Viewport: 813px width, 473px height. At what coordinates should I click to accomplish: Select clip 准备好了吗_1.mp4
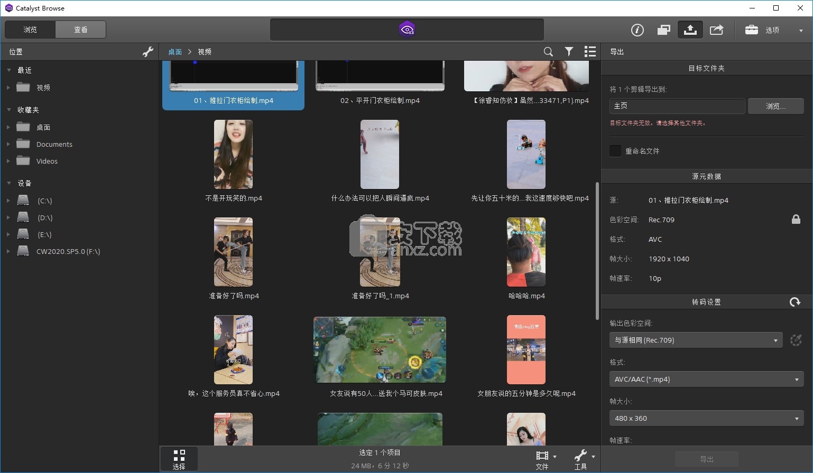pyautogui.click(x=380, y=259)
